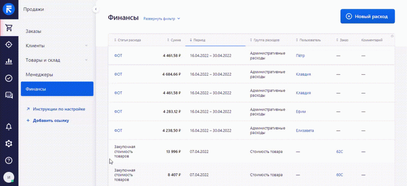Select the Менеджеры menu item
This screenshot has width=407, height=186.
pyautogui.click(x=39, y=74)
